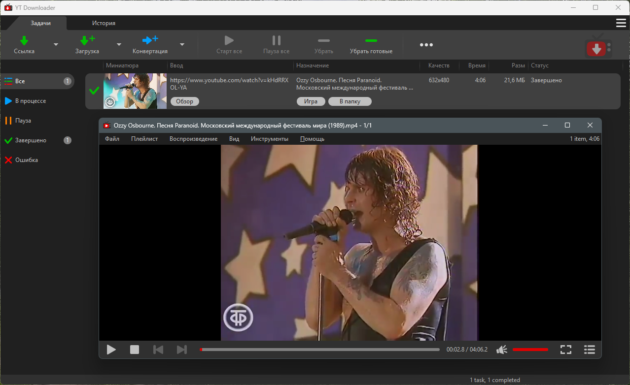The height and width of the screenshot is (385, 630).
Task: Click the 21,6 МБ size value
Action: (x=514, y=80)
